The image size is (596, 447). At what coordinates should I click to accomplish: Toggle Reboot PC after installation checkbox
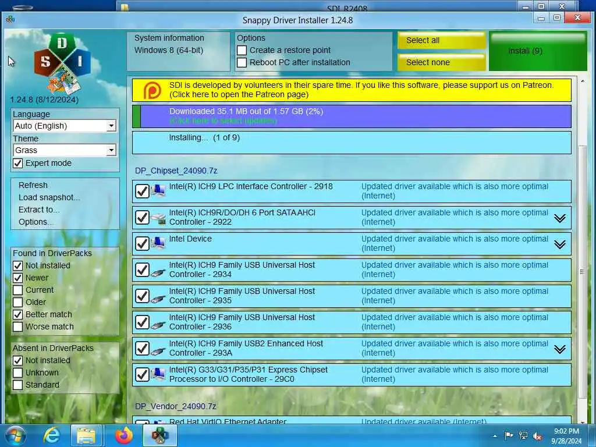click(242, 62)
